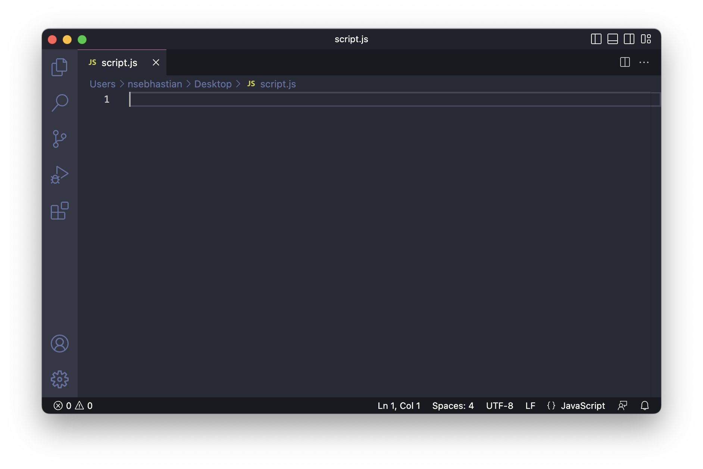The image size is (703, 469).
Task: Select language mode JavaScript
Action: [x=583, y=406]
